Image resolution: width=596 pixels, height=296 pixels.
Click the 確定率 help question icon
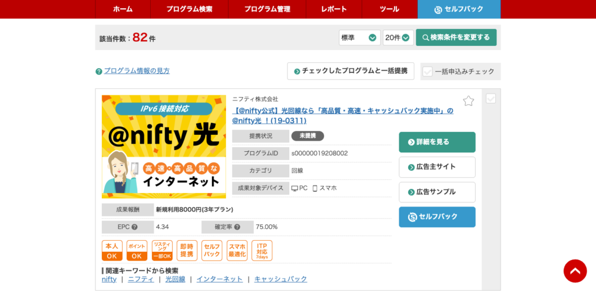[237, 227]
